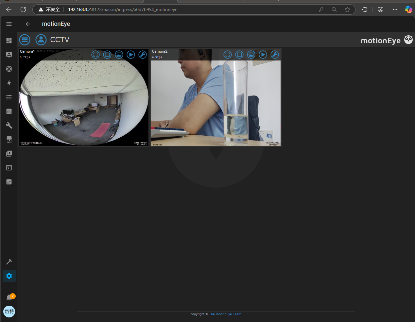Toggle Camera2 single-frame view icon
This screenshot has width=415, height=322.
239,55
